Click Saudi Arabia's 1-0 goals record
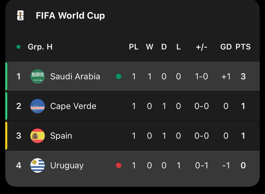The image size is (265, 194). pos(201,77)
